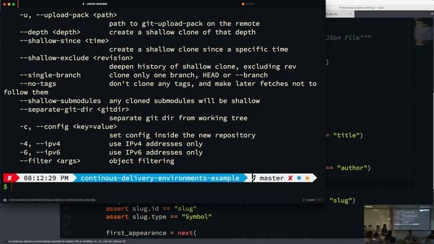
Task: Click 'assert slug.type == "Symbol"' code line
Action: click(159, 217)
